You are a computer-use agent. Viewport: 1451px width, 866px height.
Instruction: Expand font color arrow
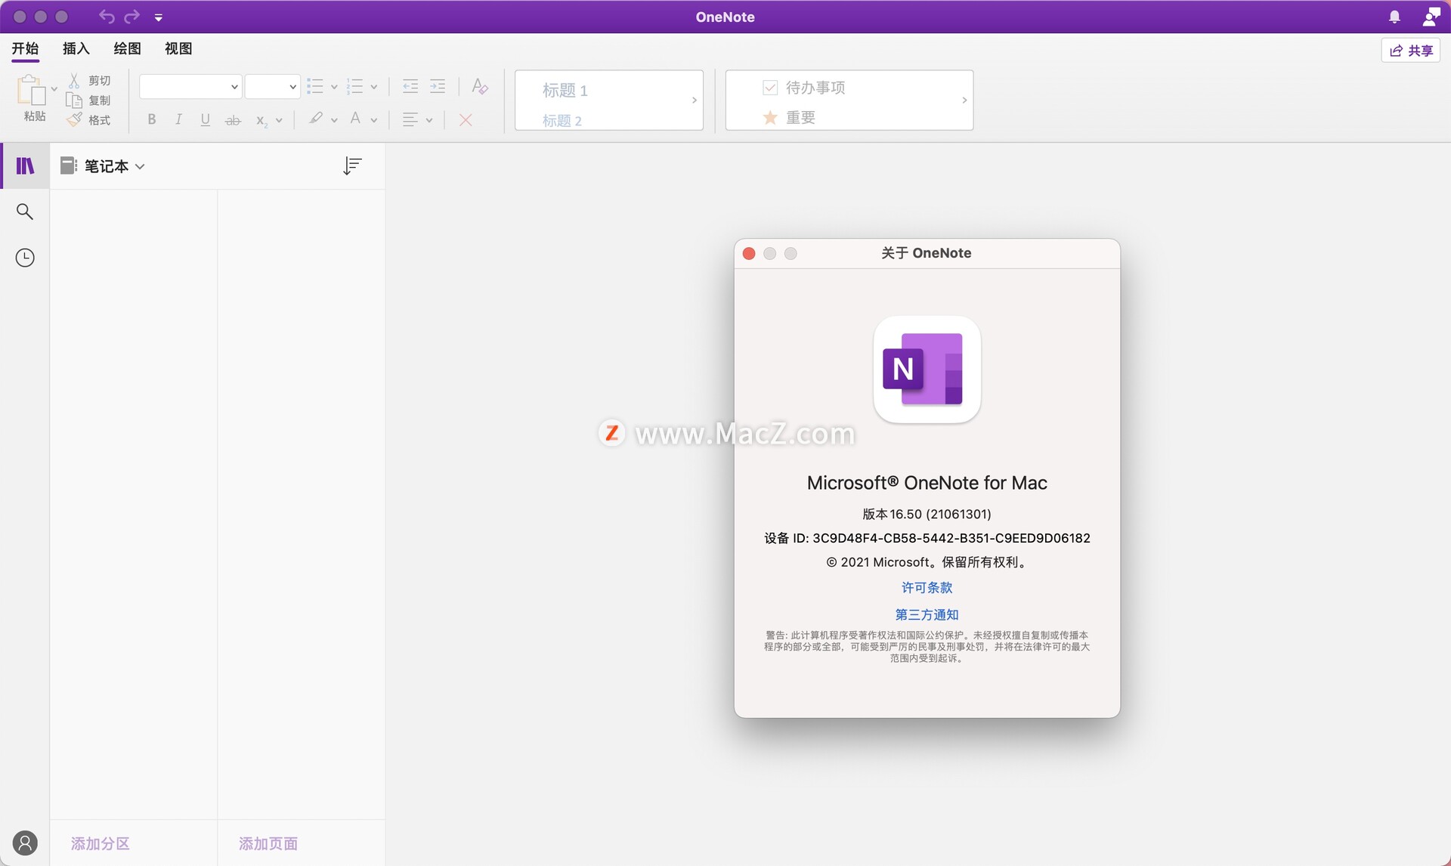pyautogui.click(x=374, y=121)
